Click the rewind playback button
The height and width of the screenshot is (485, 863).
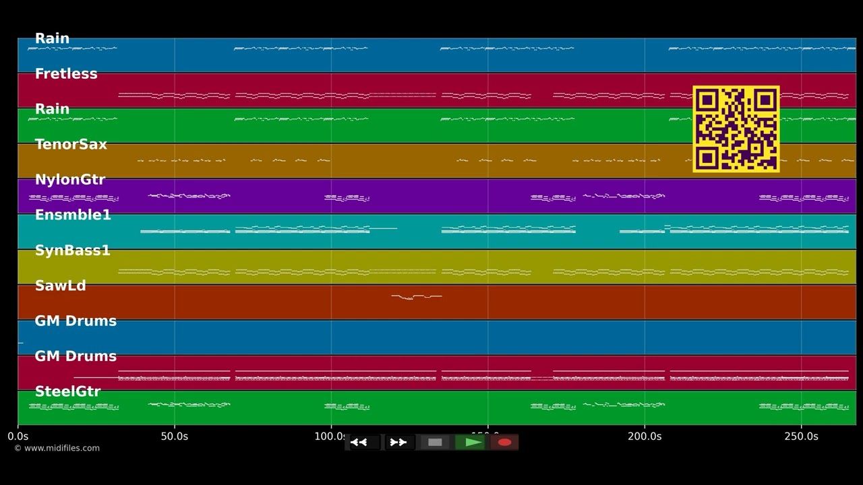click(x=363, y=443)
